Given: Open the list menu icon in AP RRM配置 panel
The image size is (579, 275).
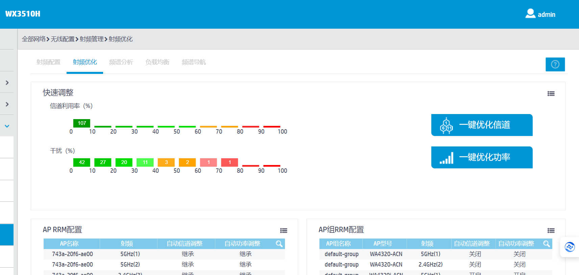Looking at the screenshot, I should (x=284, y=230).
